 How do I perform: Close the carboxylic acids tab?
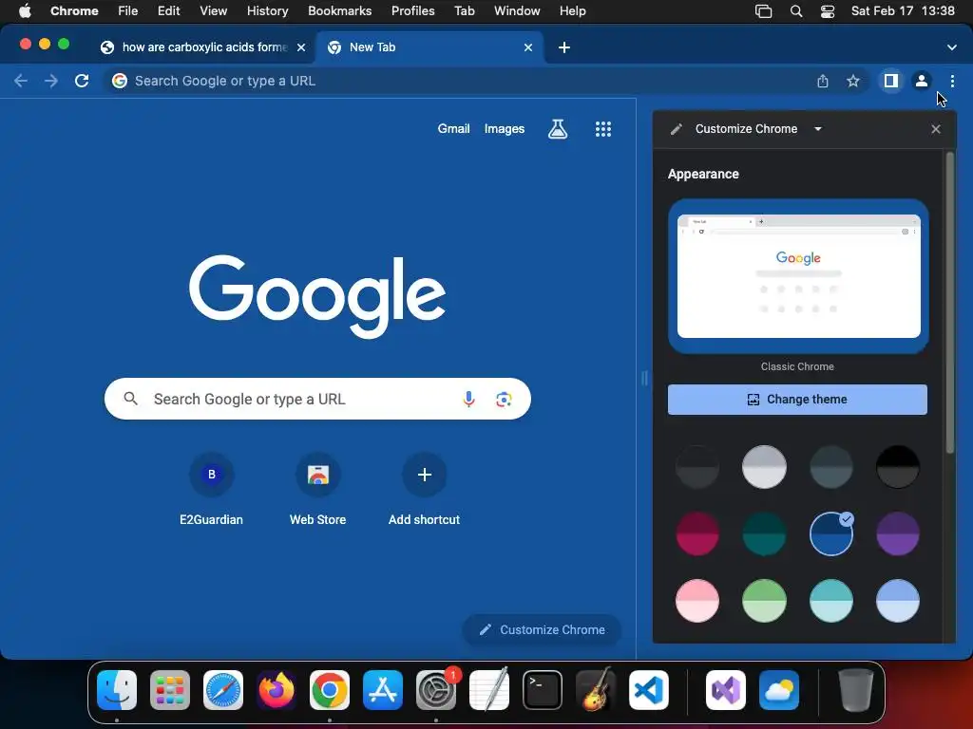301,47
